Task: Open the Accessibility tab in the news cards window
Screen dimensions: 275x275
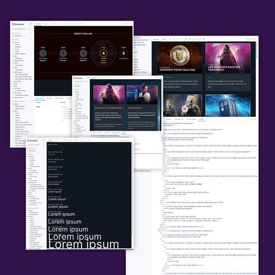Action: point(191,119)
